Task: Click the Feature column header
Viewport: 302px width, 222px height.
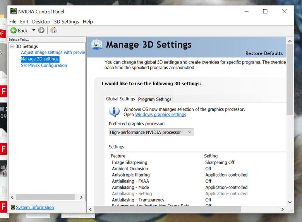Action: (156, 156)
